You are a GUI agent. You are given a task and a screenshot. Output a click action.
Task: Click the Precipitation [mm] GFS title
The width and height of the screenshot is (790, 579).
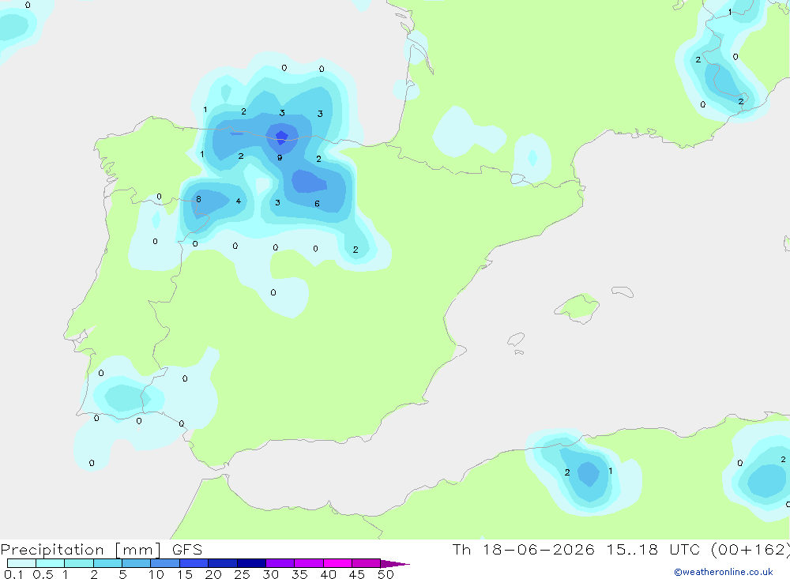coord(101,550)
